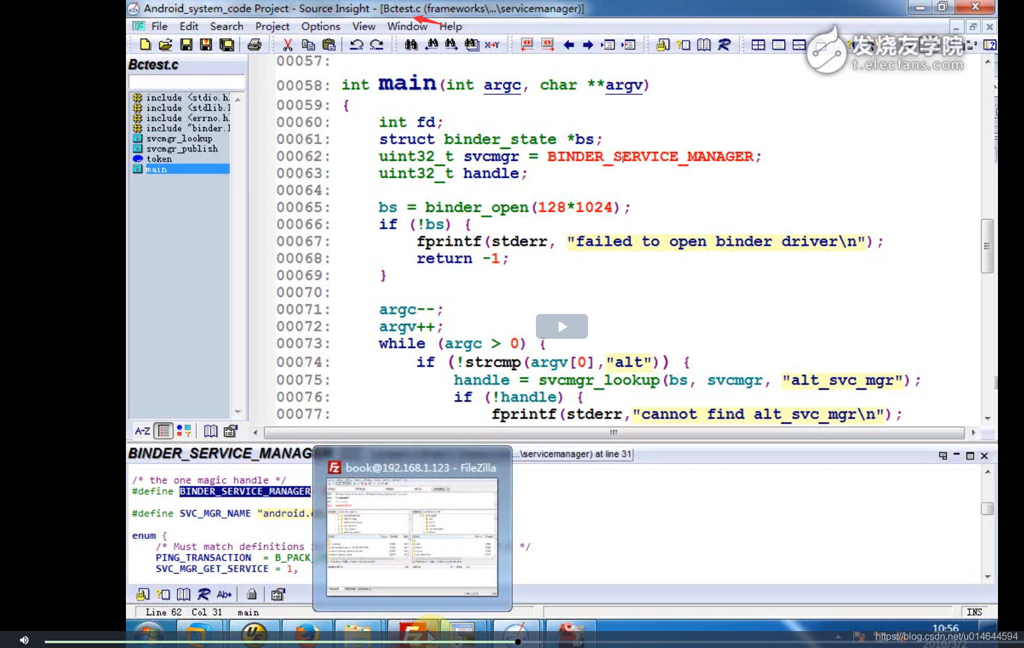1024x648 pixels.
Task: Toggle the symbol list outline view button
Action: point(164,431)
